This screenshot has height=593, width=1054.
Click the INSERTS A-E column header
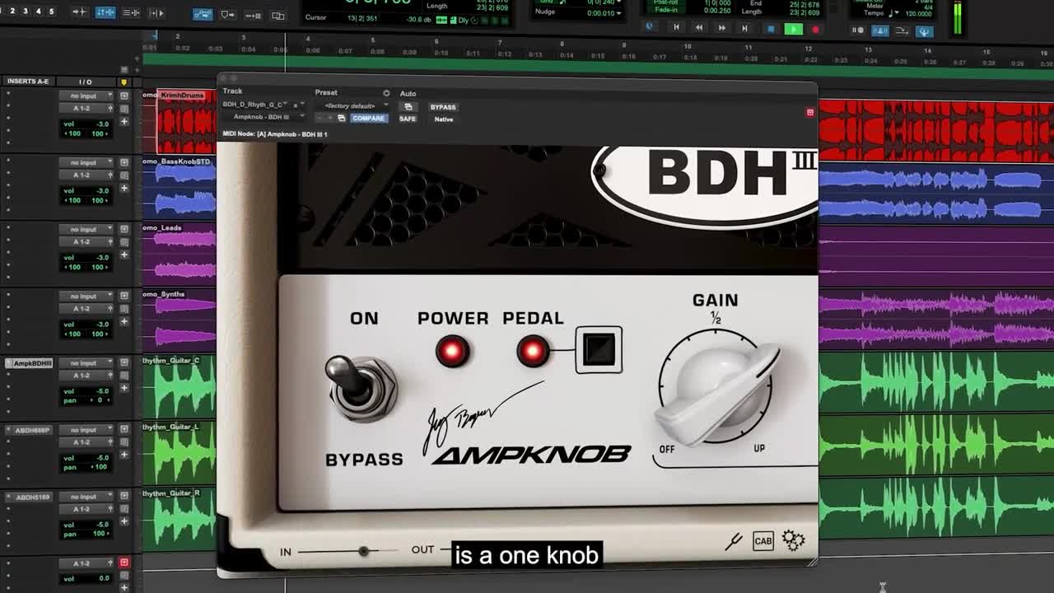(28, 82)
